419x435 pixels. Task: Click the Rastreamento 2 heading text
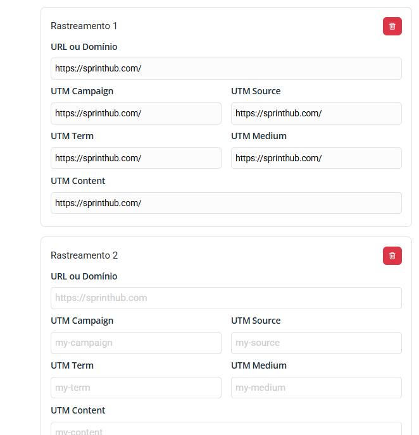84,255
